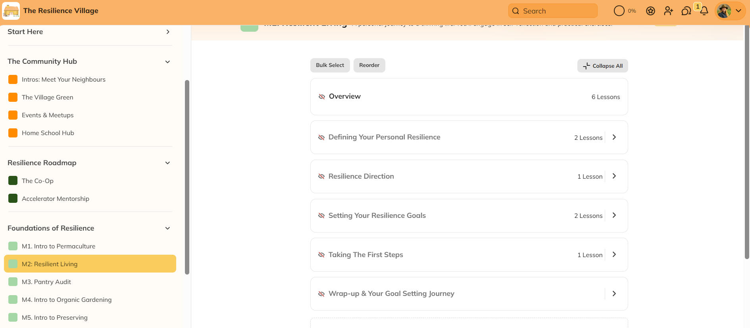Viewport: 750px width, 328px height.
Task: Click the star badge icon in header
Action: coord(650,11)
